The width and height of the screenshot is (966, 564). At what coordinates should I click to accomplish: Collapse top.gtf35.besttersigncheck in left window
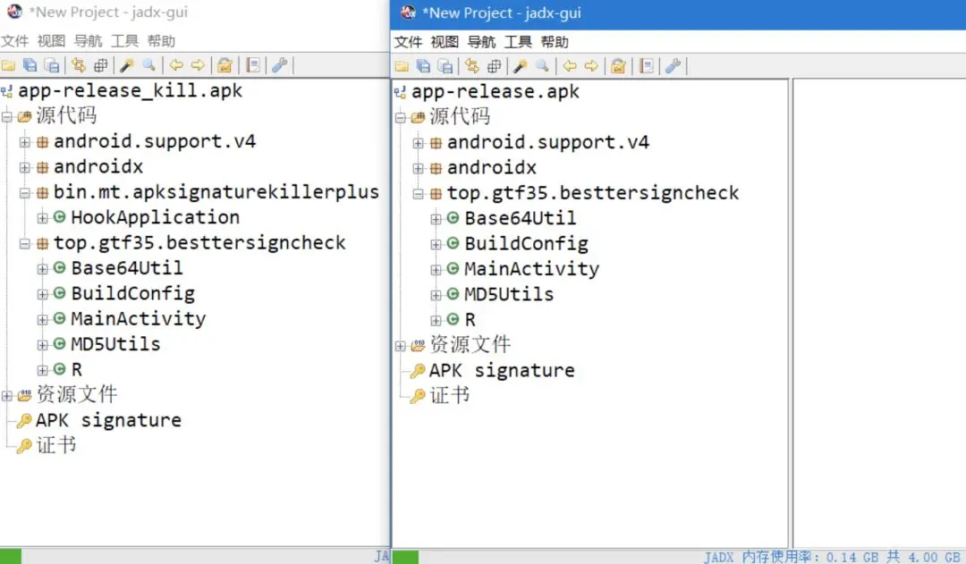(x=25, y=243)
